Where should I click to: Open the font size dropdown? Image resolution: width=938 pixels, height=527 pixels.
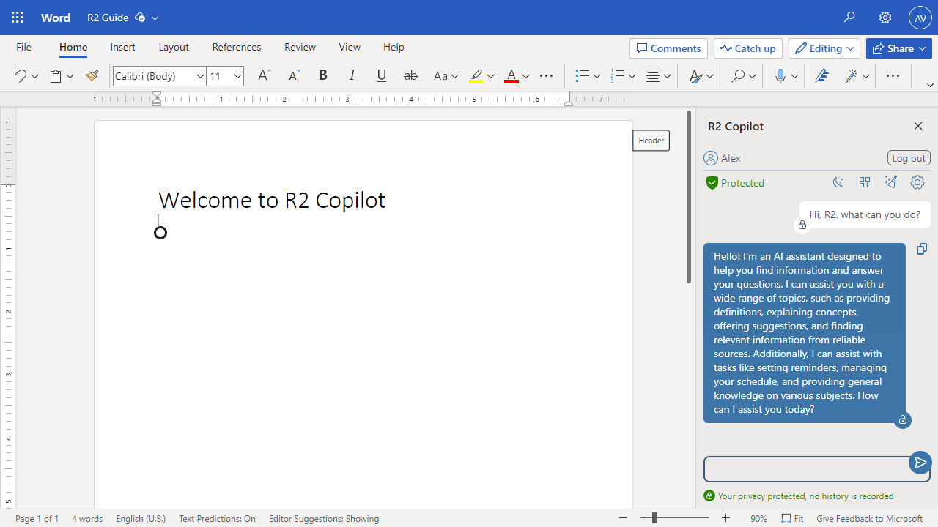[237, 76]
